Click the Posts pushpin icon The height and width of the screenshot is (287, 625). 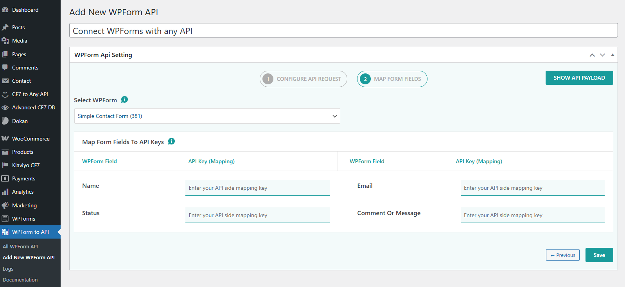tap(5, 27)
